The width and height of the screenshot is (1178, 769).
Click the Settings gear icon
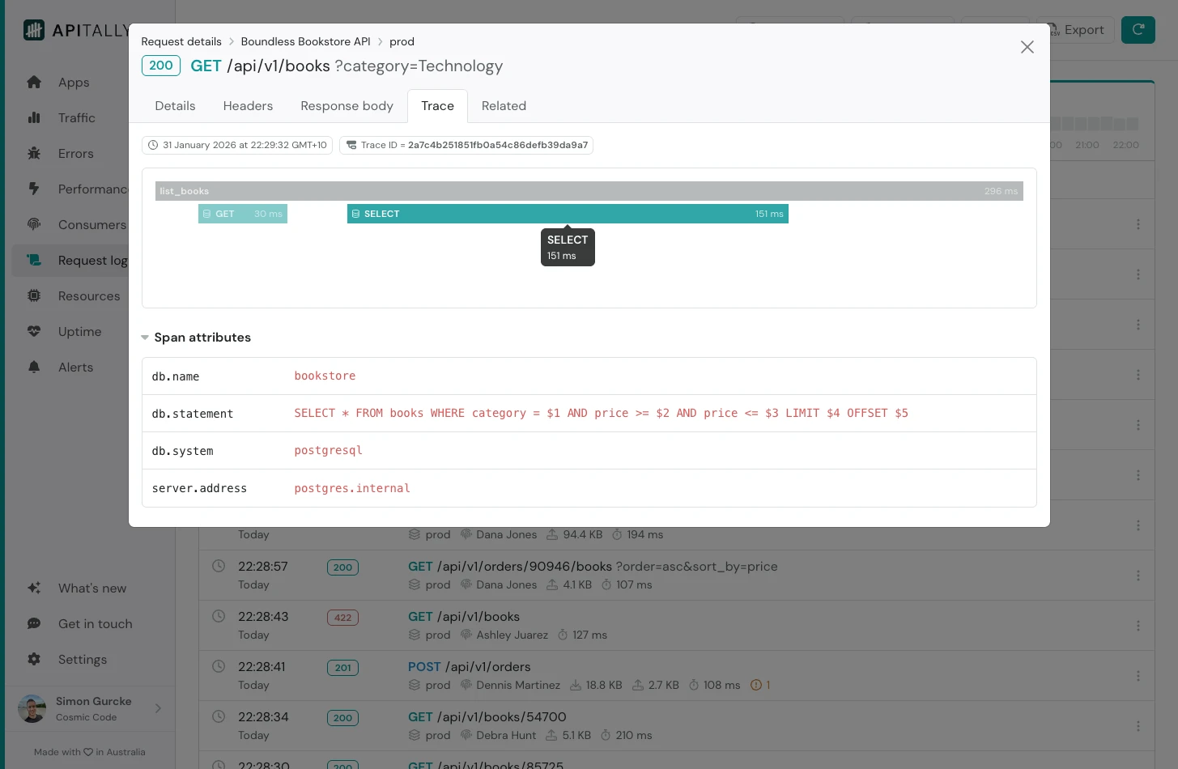click(34, 660)
